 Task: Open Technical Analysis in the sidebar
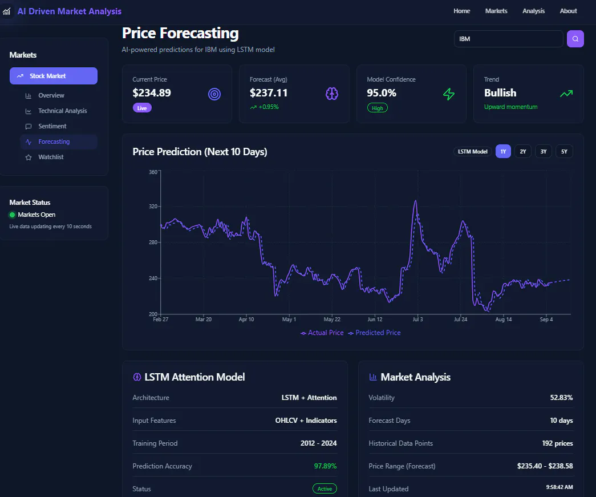tap(59, 111)
